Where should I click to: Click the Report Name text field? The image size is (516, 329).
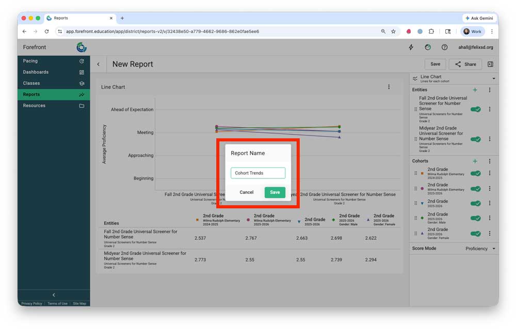[x=257, y=173]
